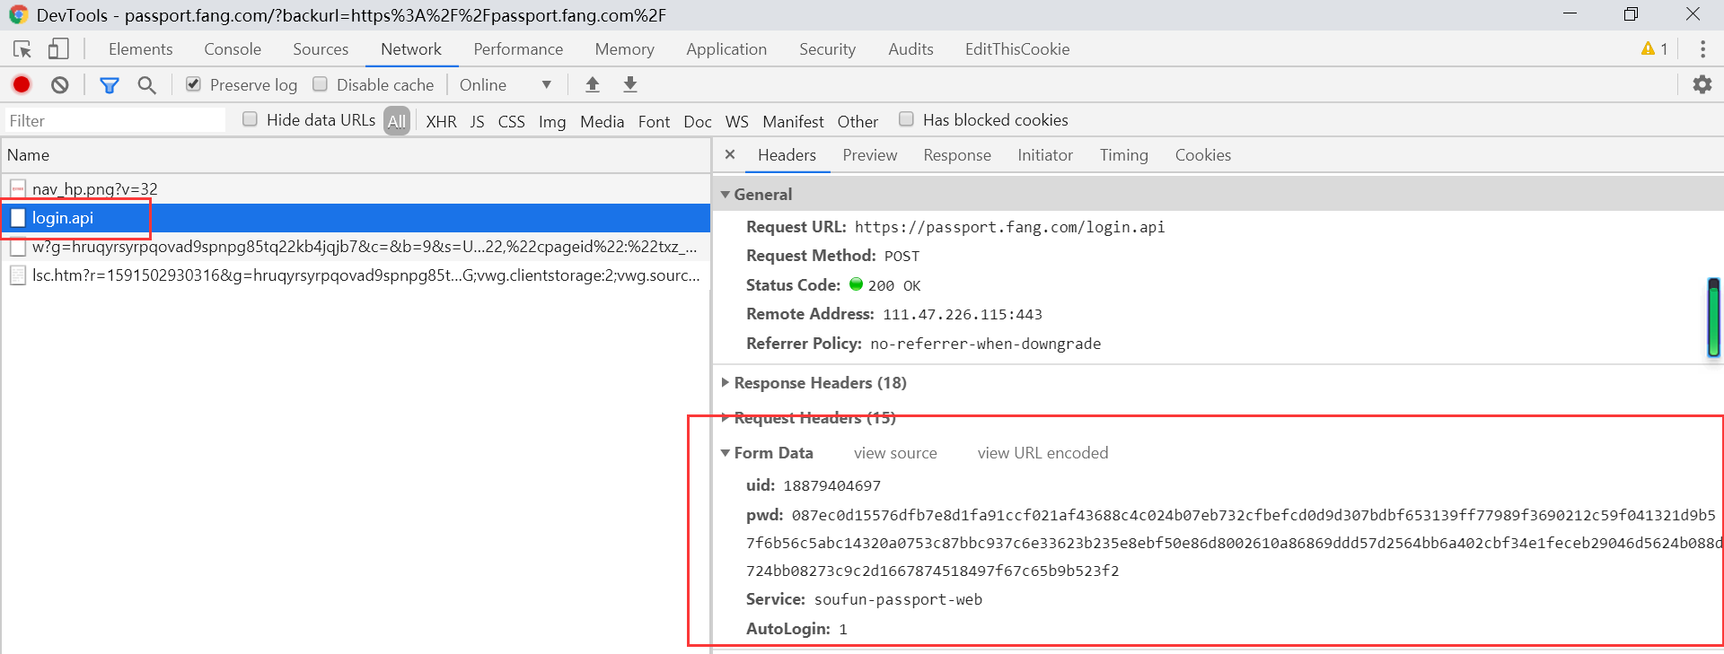
Task: Click view source link in Form Data
Action: (x=895, y=453)
